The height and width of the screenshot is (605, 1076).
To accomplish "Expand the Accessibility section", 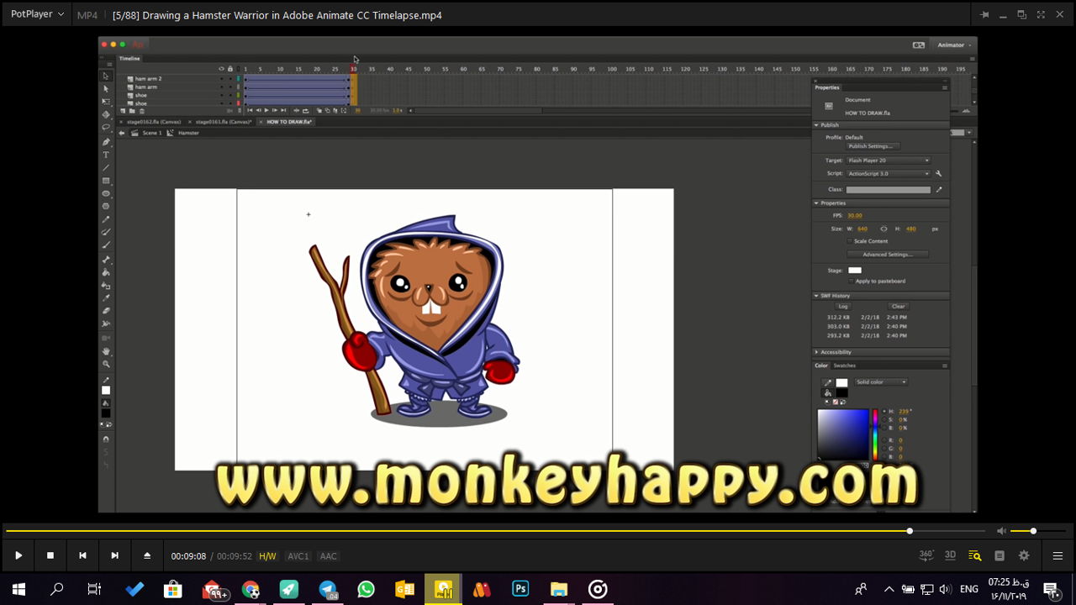I will [x=816, y=352].
